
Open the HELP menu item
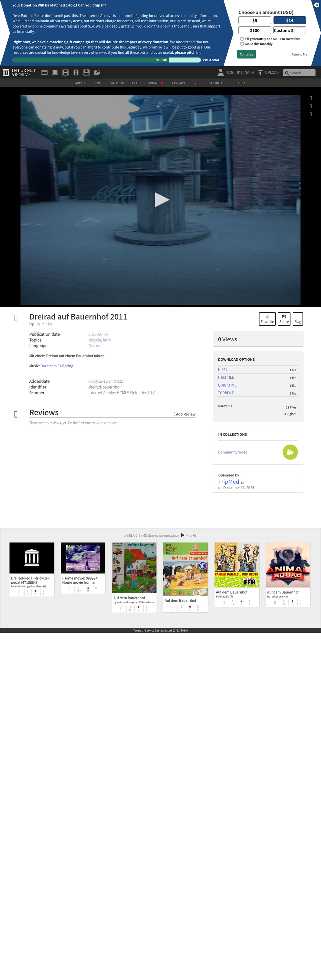click(x=136, y=83)
